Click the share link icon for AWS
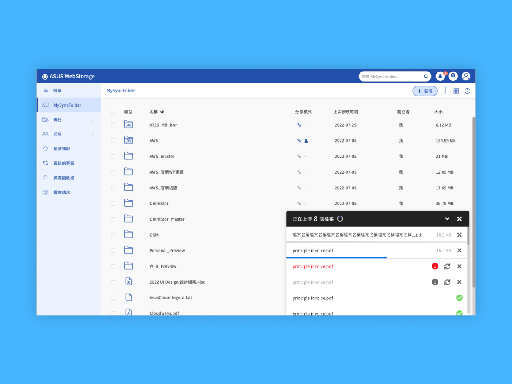 [299, 141]
